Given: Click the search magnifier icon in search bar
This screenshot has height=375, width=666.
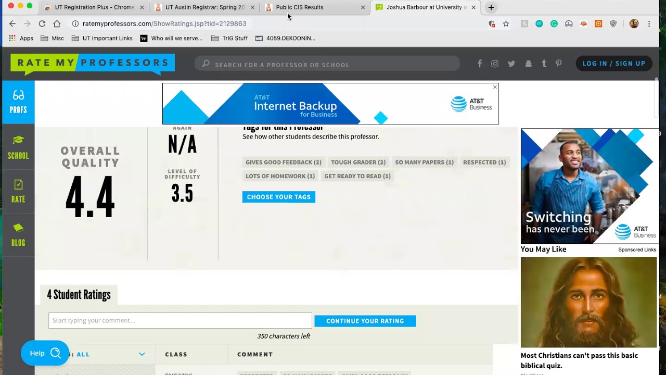Looking at the screenshot, I should (206, 64).
